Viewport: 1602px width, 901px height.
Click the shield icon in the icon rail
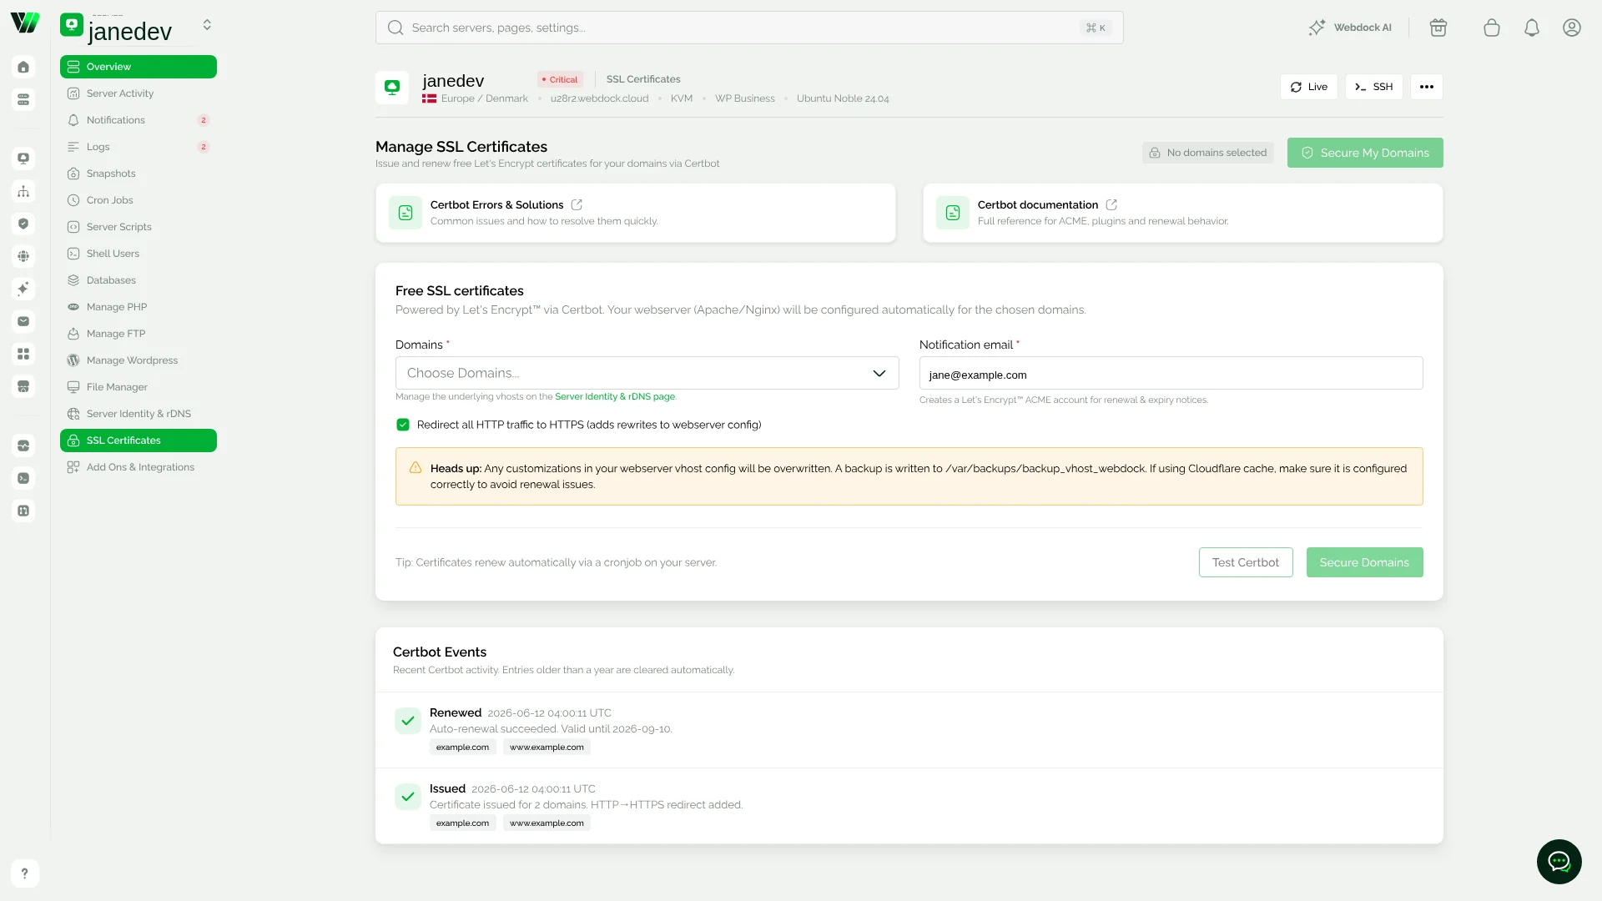click(x=23, y=224)
